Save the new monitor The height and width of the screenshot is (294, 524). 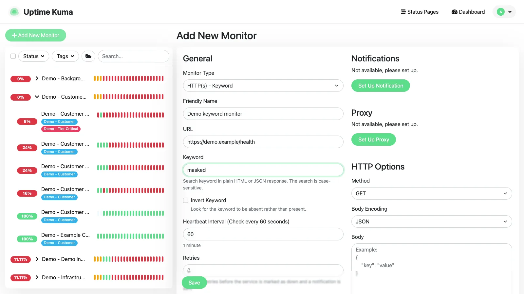194,283
